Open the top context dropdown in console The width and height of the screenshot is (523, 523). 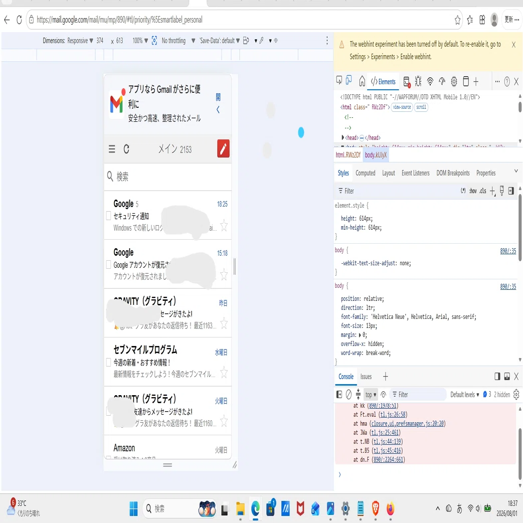[x=371, y=395]
